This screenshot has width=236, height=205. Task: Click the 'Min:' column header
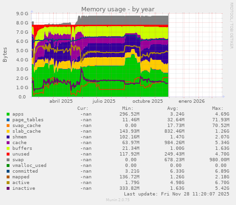click(x=128, y=108)
